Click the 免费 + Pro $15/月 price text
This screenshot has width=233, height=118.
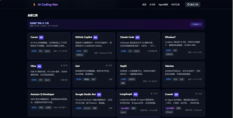click(x=195, y=52)
